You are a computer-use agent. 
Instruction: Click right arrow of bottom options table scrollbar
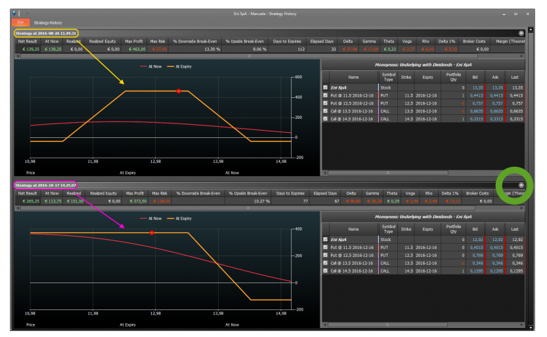click(522, 325)
